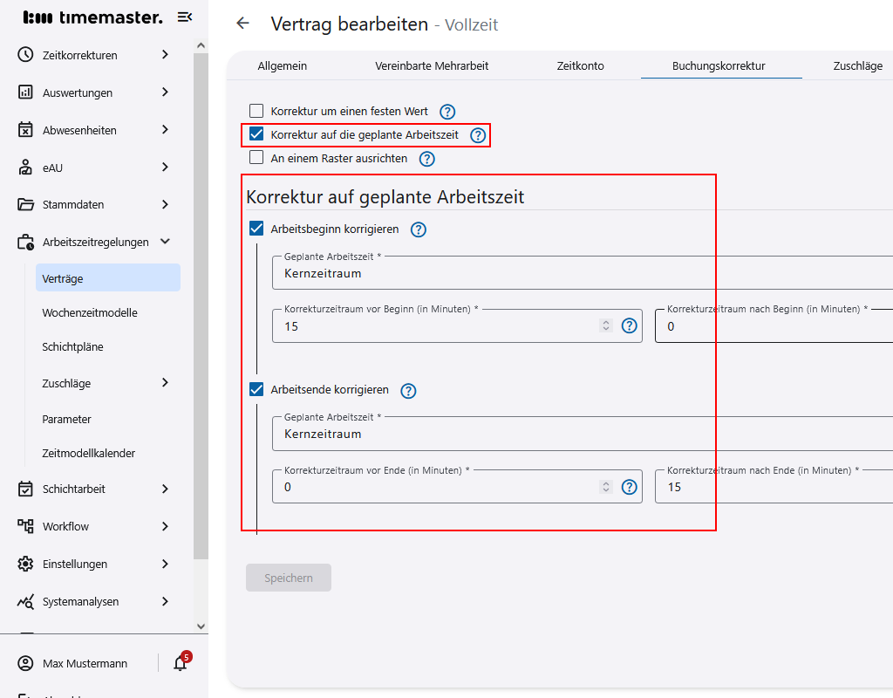Click help icon for Korrekturzeitraum vor Beginn
The width and height of the screenshot is (893, 698).
[629, 326]
